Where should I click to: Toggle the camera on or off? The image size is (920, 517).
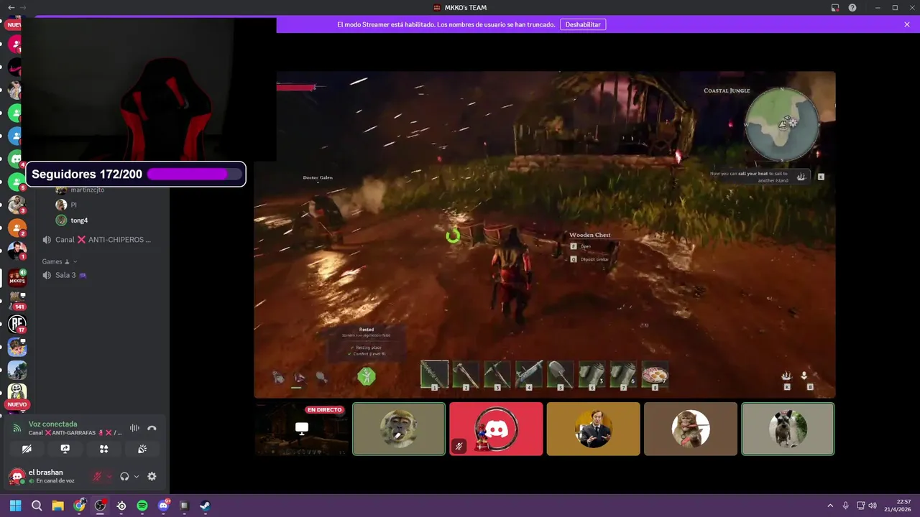[27, 449]
